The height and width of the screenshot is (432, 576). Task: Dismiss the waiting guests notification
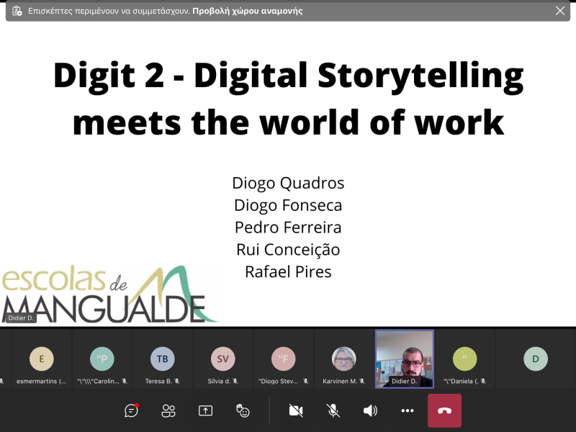[559, 11]
